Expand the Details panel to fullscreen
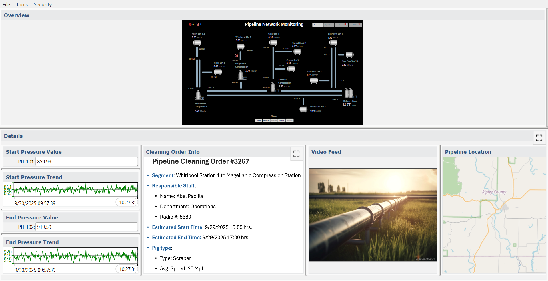Image resolution: width=548 pixels, height=281 pixels. click(x=539, y=138)
